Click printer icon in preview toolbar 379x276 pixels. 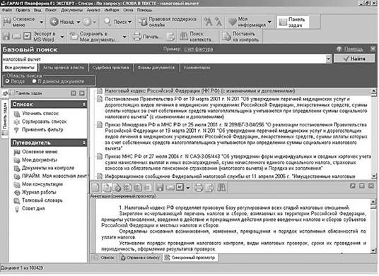pyautogui.click(x=199, y=187)
